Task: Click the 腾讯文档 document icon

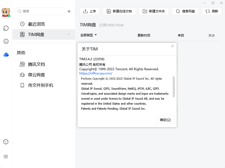Action: tap(22, 64)
